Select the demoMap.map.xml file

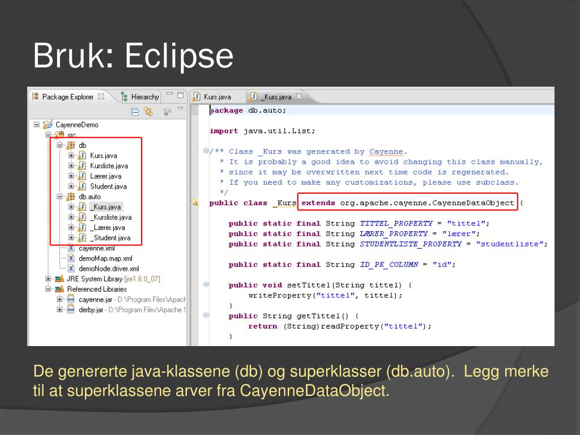pyautogui.click(x=105, y=258)
